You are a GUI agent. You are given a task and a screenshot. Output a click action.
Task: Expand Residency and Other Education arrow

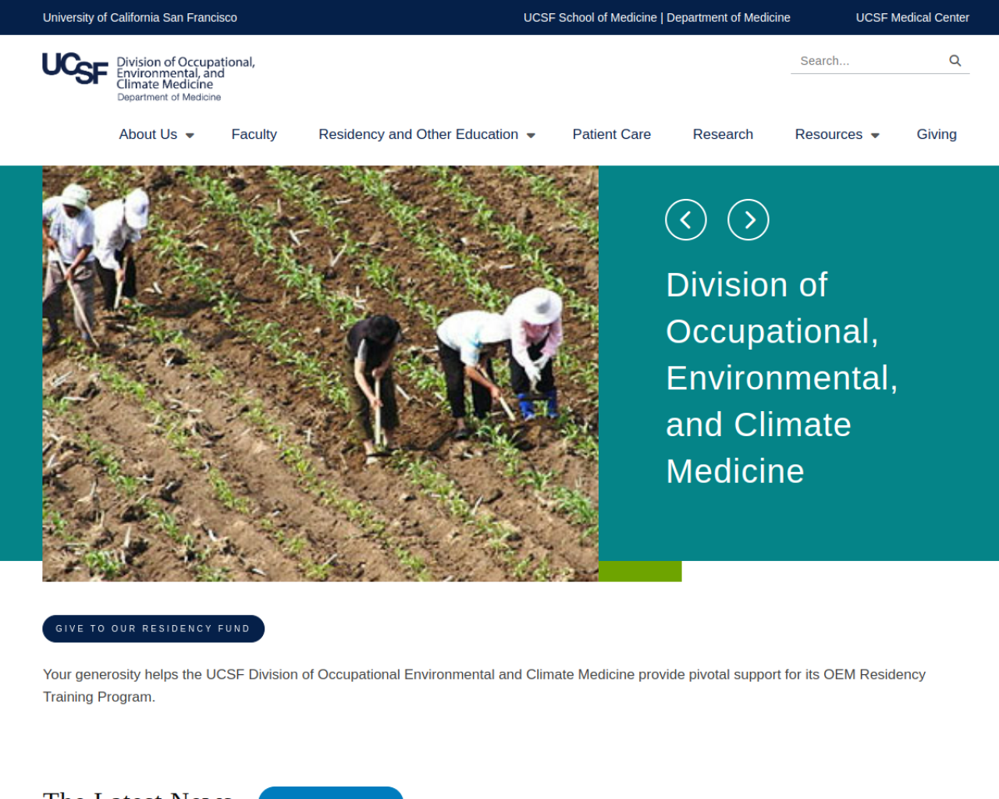[531, 135]
